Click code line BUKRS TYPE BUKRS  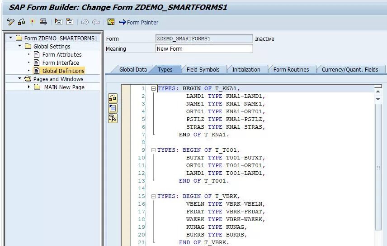coord(217,235)
